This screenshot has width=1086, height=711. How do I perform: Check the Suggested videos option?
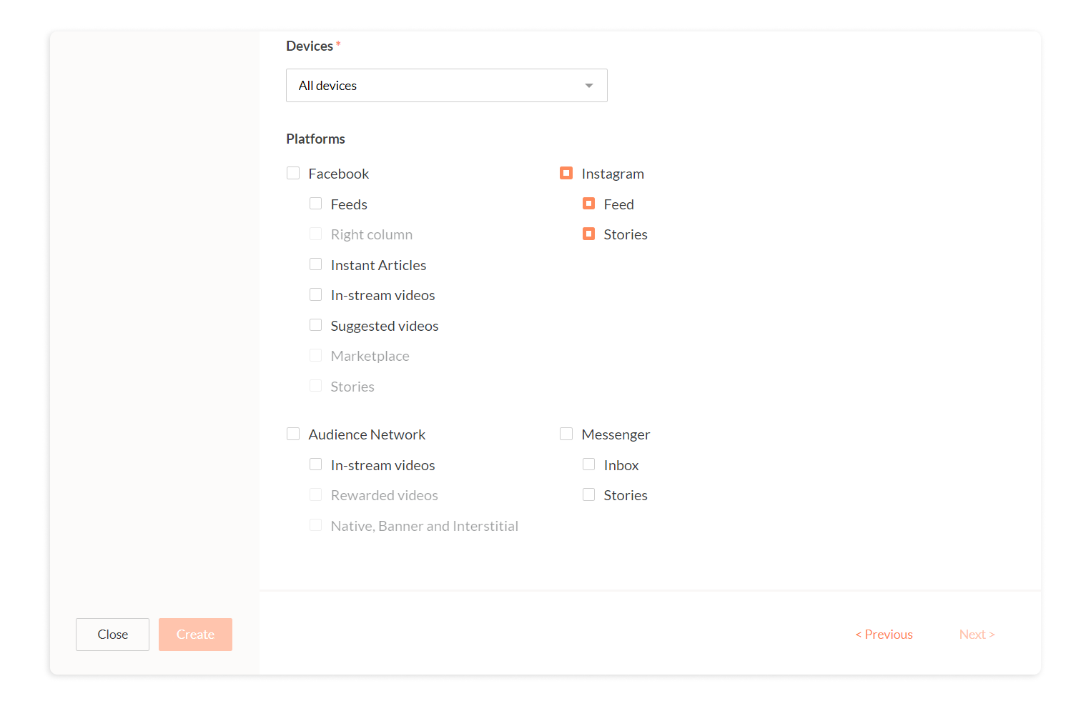315,325
